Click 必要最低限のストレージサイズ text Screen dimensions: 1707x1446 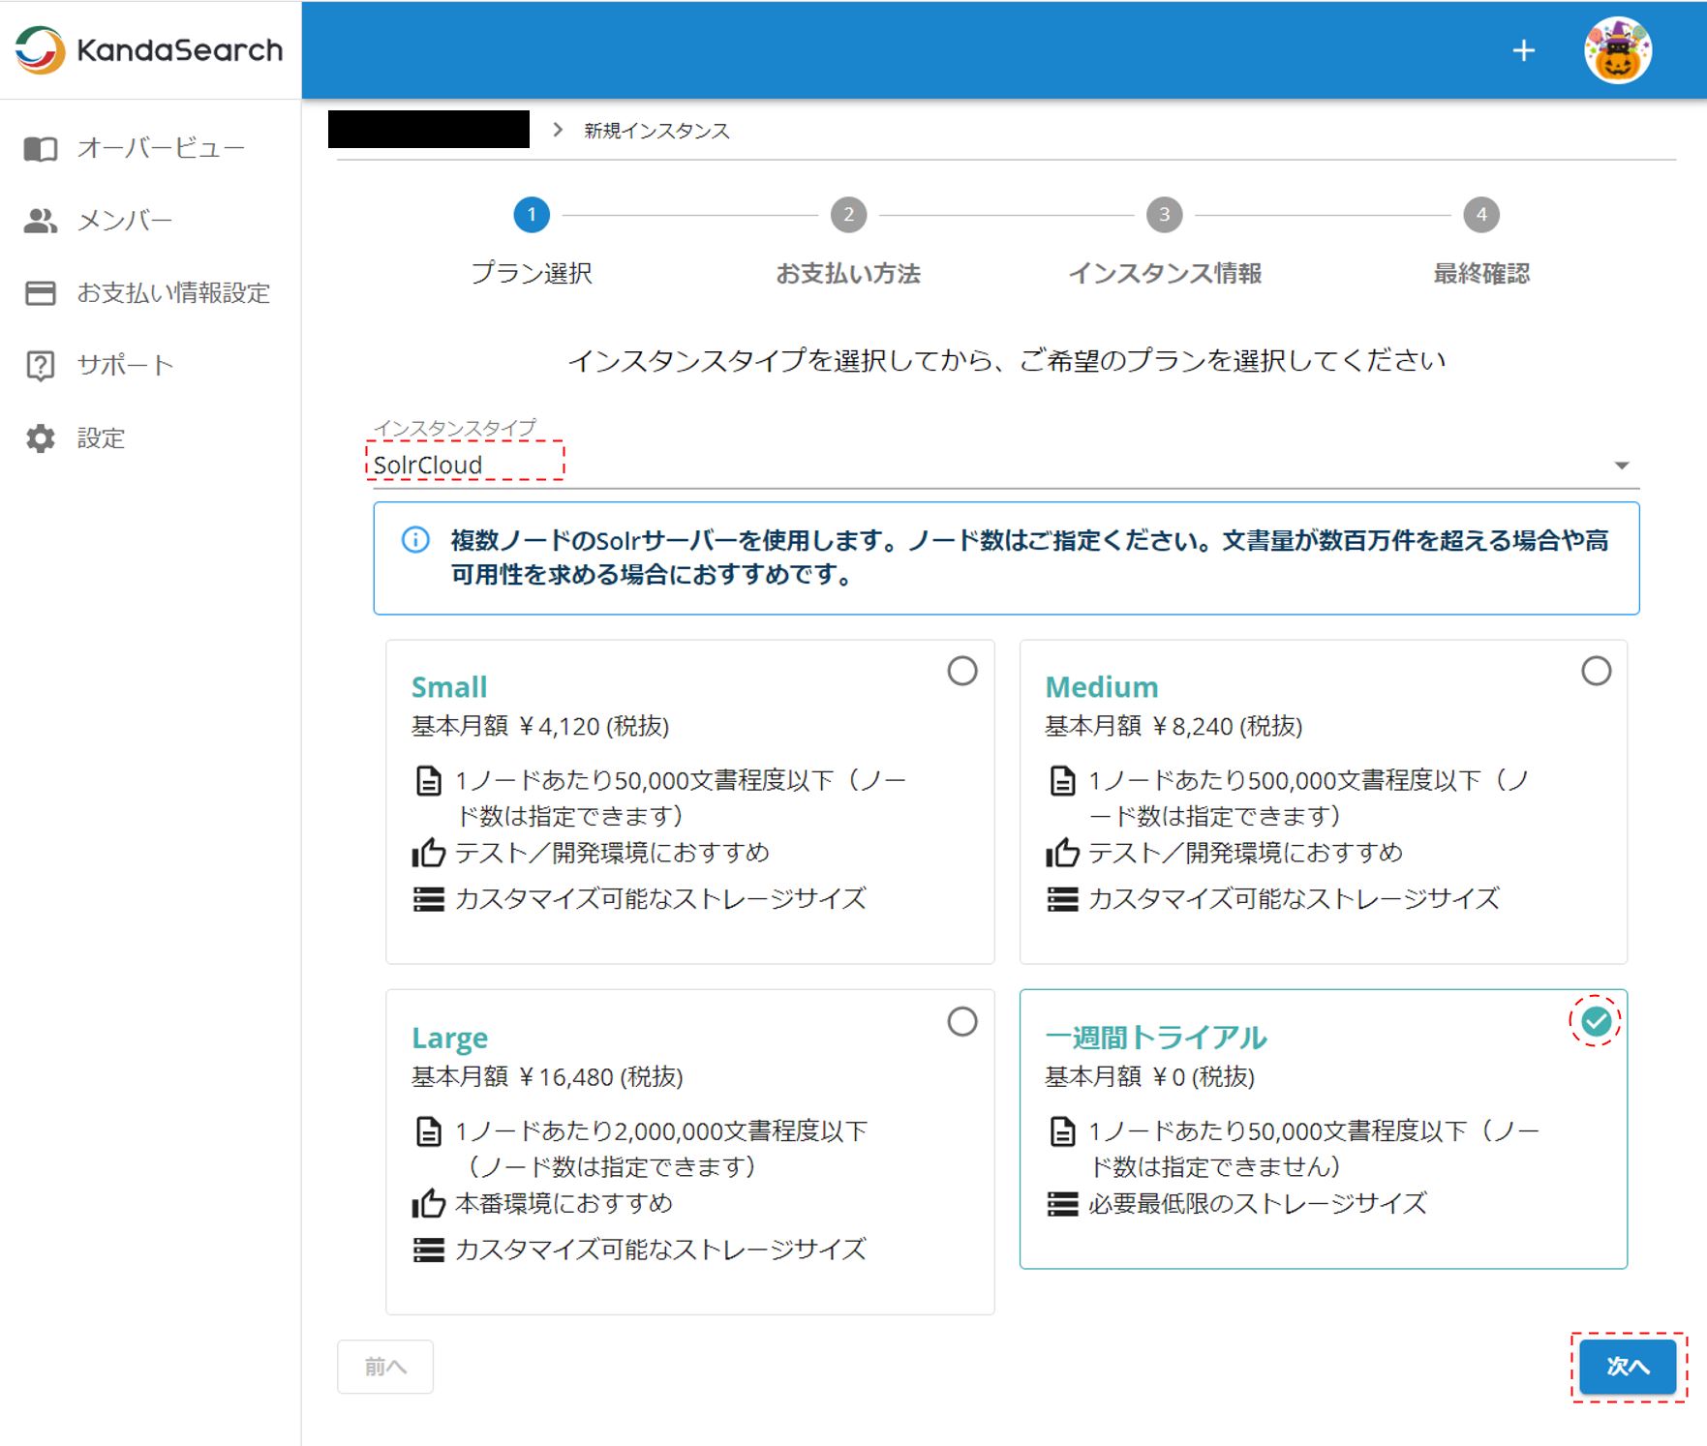point(1258,1204)
